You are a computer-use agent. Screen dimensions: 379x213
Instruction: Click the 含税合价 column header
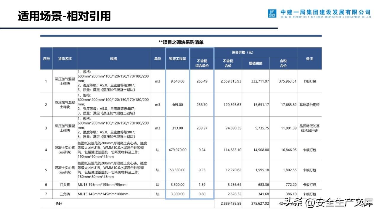[283, 63]
